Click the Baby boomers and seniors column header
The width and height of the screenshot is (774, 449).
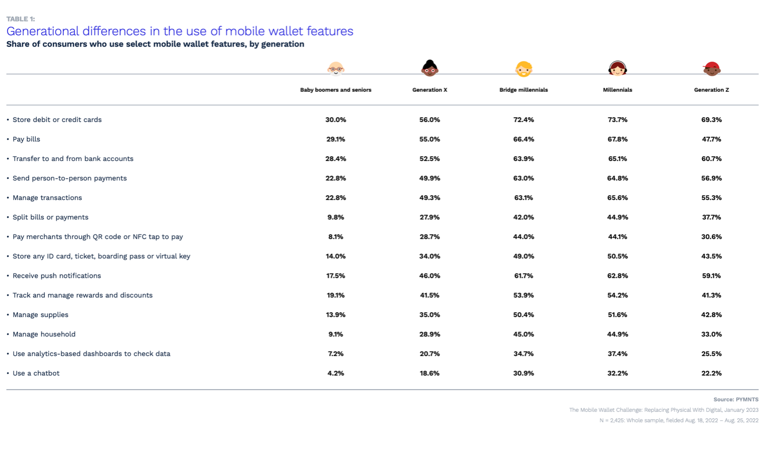click(x=336, y=90)
